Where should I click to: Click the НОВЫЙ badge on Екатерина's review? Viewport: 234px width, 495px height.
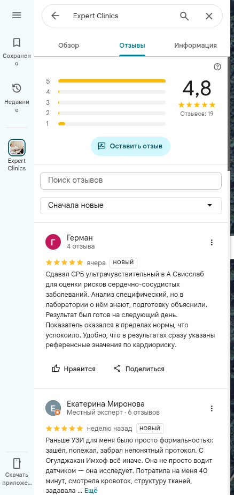[x=150, y=429]
